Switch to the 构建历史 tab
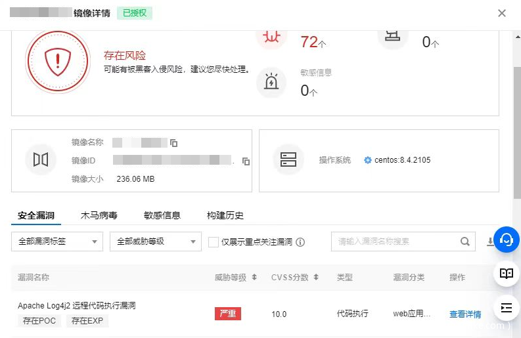Screen dimensions: 521x338 click(225, 215)
